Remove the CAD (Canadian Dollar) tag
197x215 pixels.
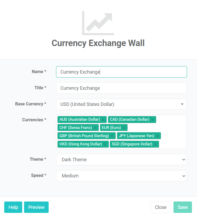153,120
